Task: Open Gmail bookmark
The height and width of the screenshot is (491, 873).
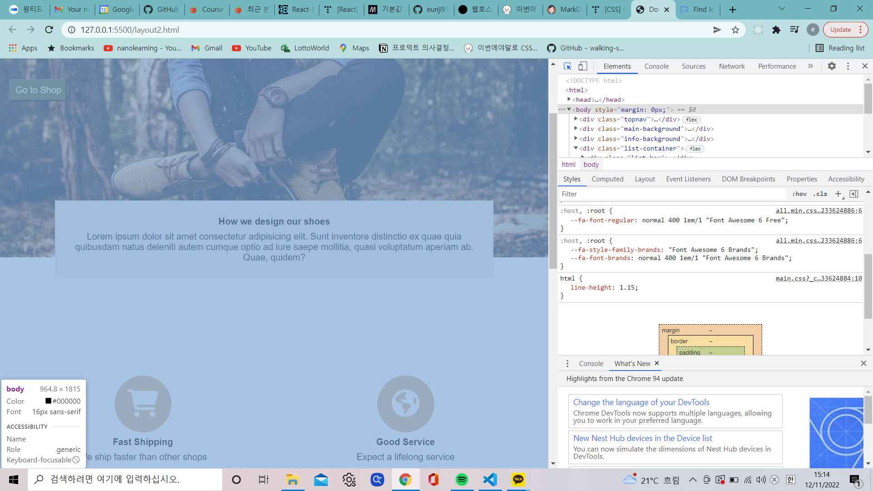Action: pyautogui.click(x=207, y=48)
